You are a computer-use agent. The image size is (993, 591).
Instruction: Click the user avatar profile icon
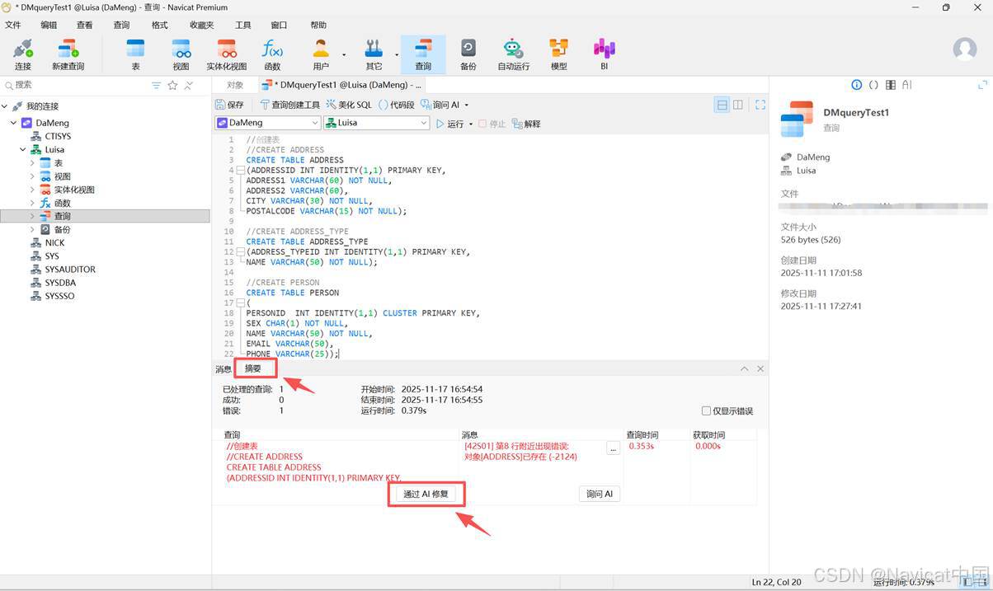pyautogui.click(x=965, y=49)
